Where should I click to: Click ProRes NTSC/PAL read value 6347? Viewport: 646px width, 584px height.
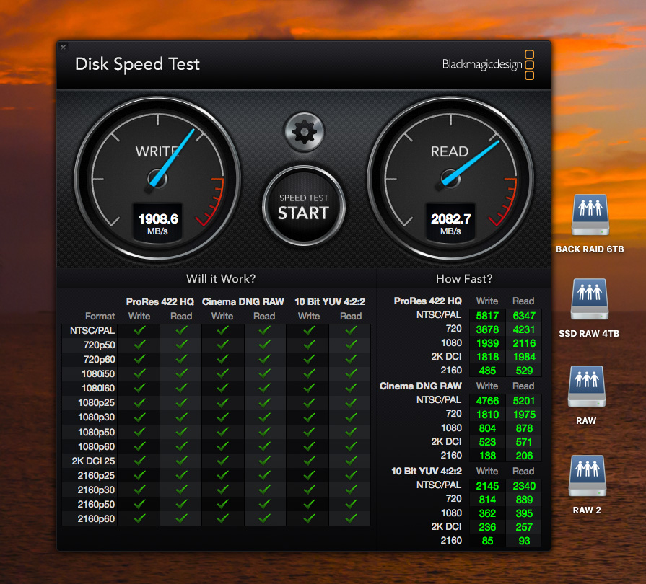pyautogui.click(x=524, y=316)
